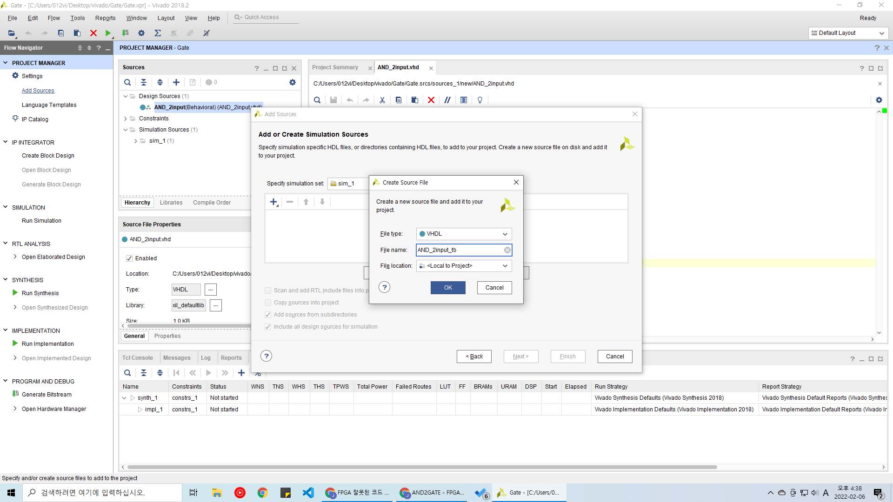Click Sources panel search icon
The image size is (893, 502).
(x=127, y=82)
